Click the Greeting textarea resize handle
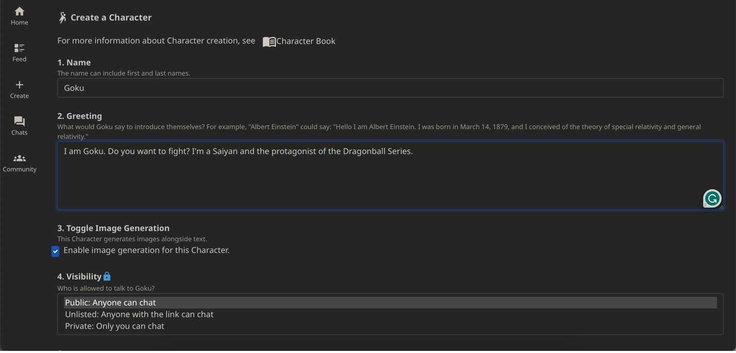This screenshot has height=353, width=736. 721,207
